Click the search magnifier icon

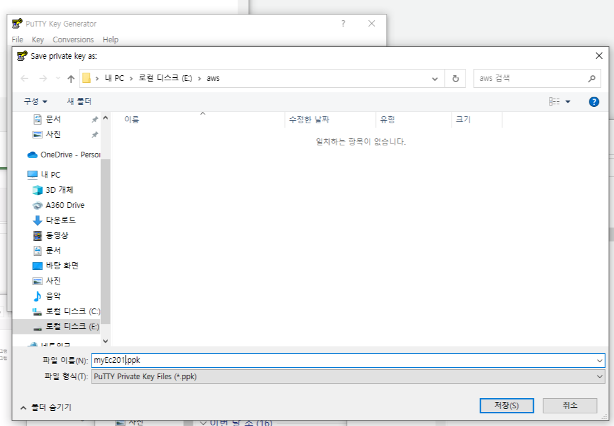click(x=592, y=78)
